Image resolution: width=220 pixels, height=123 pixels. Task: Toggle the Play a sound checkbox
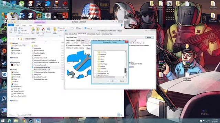[x=84, y=45]
